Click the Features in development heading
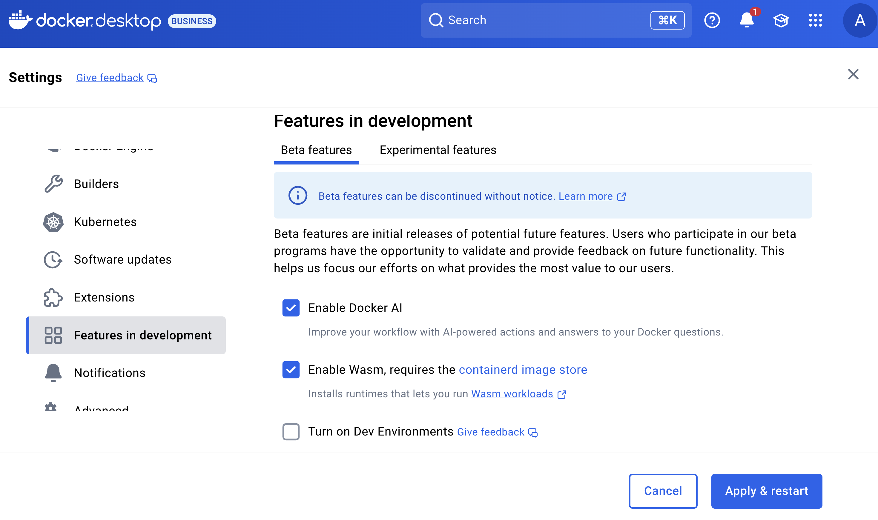Viewport: 878px width, 520px height. (x=373, y=121)
